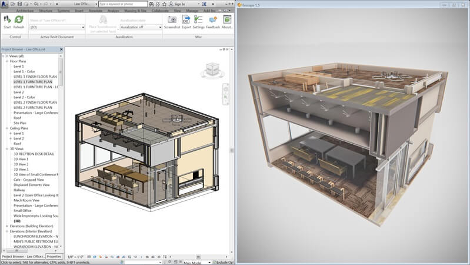Click the Export EXE icon

[186, 20]
